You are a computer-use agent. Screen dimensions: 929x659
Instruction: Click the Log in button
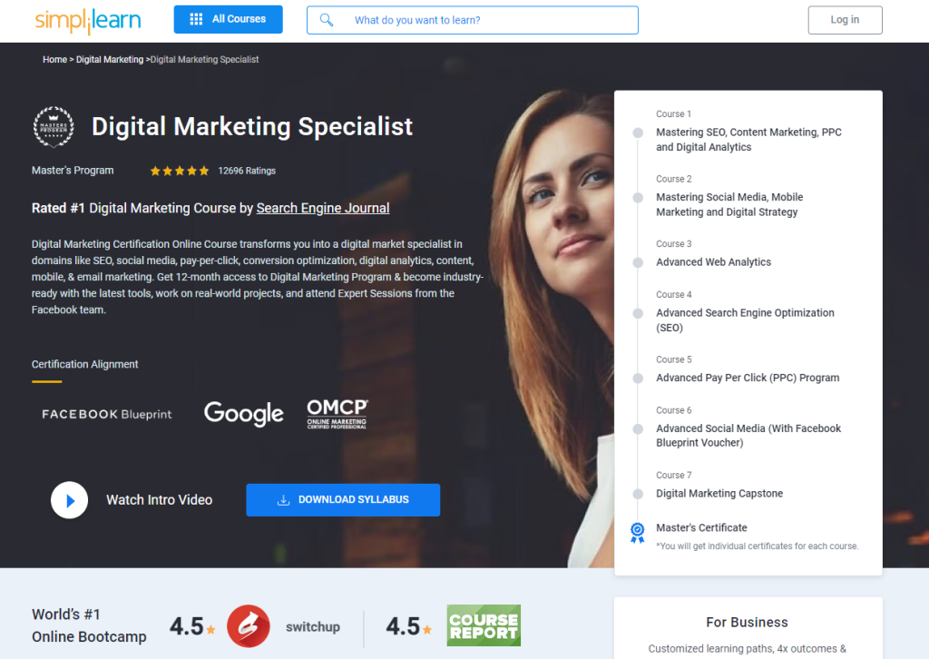[845, 19]
